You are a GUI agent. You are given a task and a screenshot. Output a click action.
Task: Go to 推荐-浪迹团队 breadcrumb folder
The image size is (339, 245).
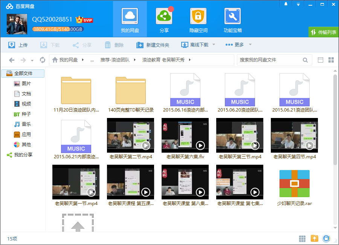pos(115,60)
